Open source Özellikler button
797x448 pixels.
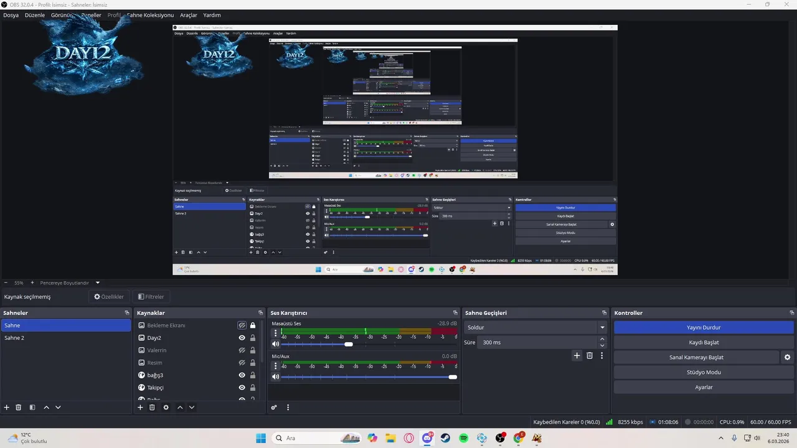coord(109,297)
